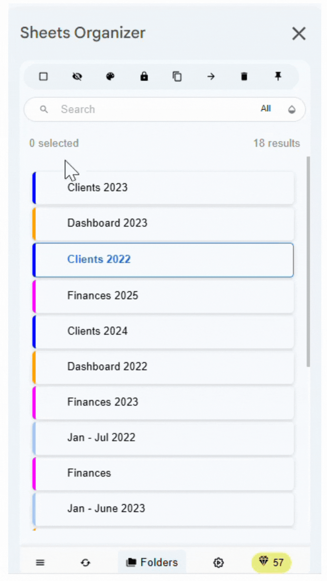Click the pin icon in toolbar

tap(278, 77)
